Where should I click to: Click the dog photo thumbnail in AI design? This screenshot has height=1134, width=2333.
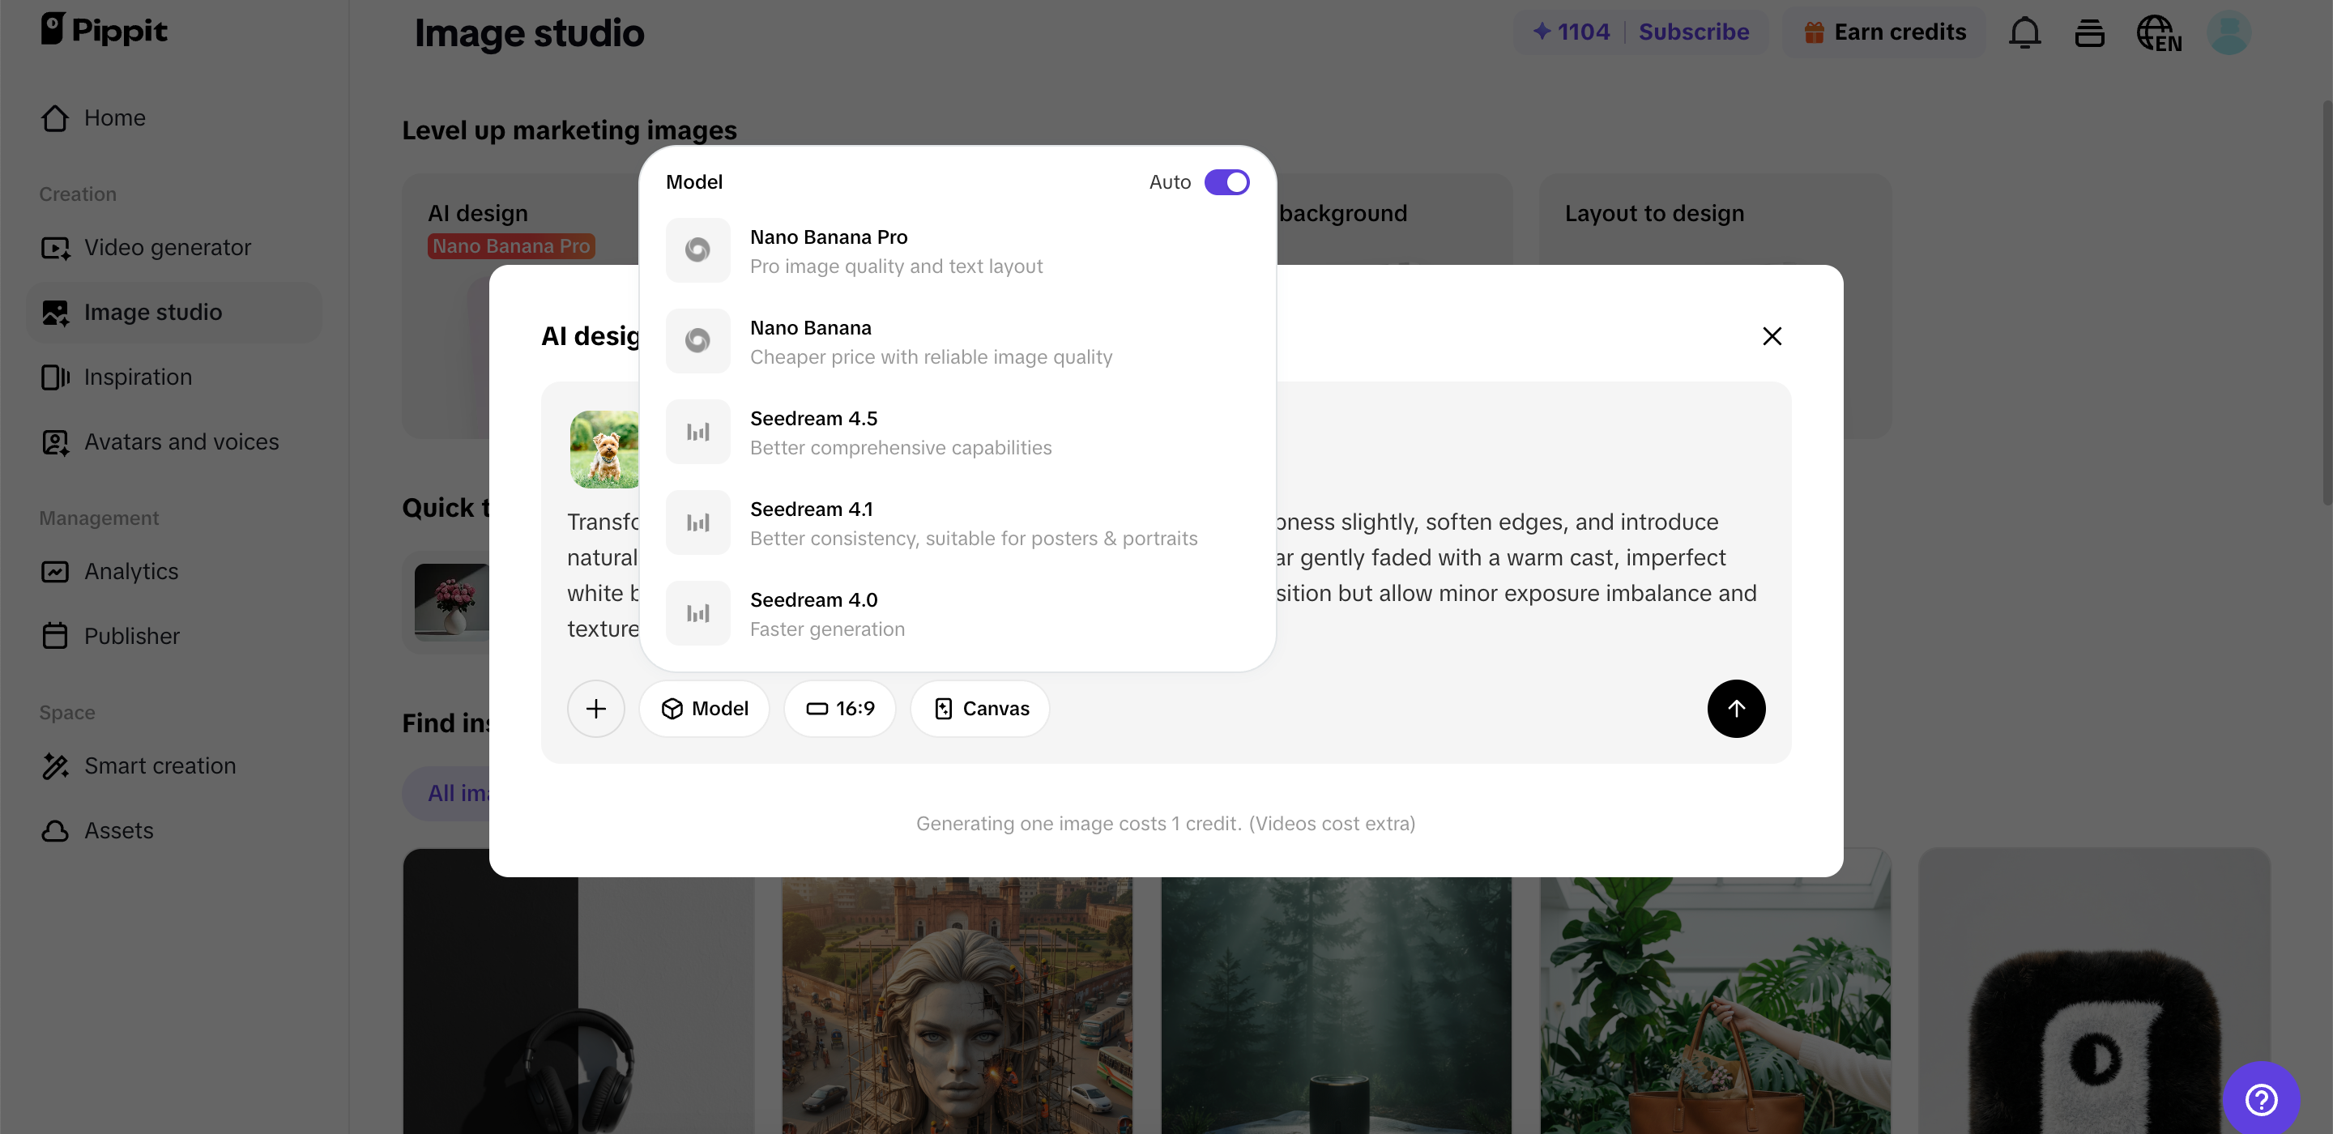point(604,449)
